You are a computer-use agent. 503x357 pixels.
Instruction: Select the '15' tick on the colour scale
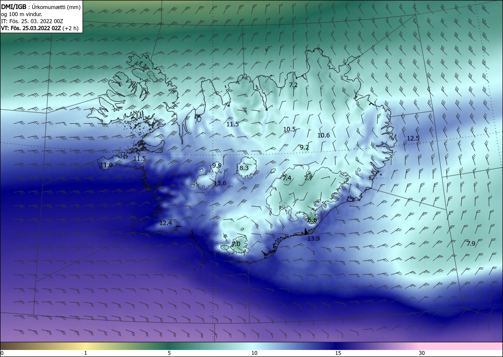pyautogui.click(x=338, y=353)
